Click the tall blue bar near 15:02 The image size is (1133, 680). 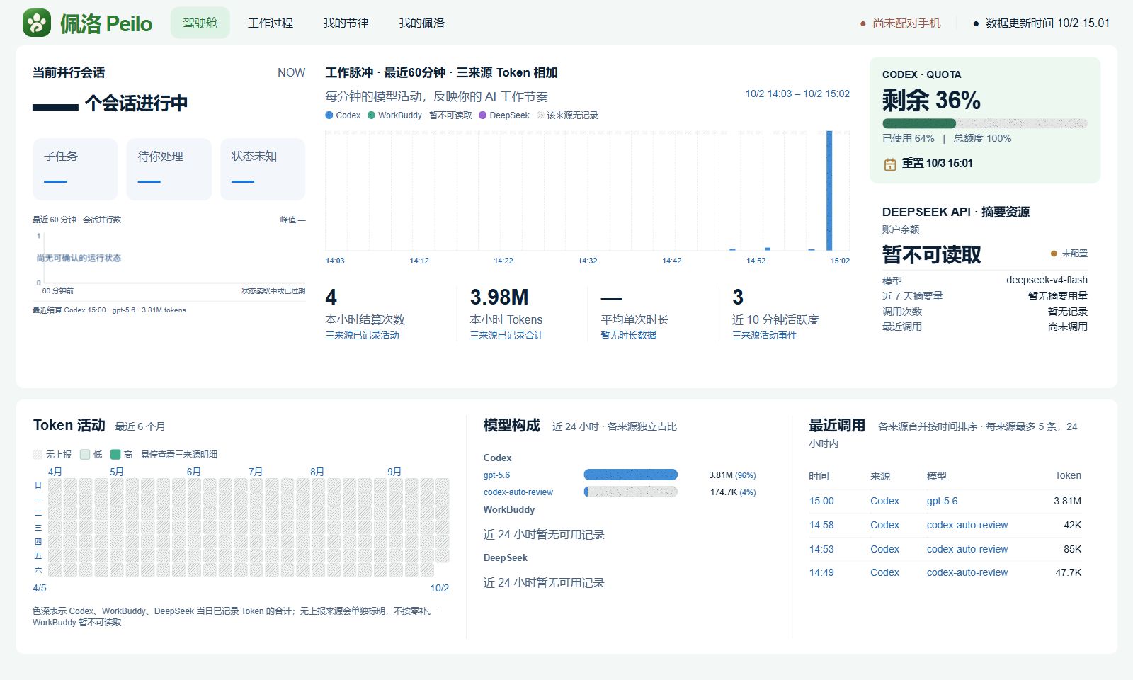[x=829, y=191]
